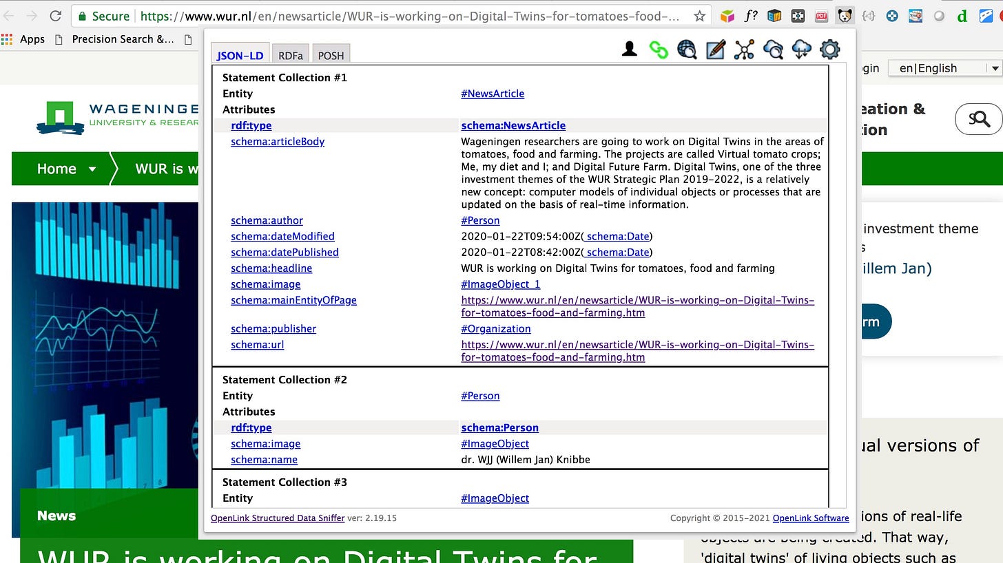Open the mainEntityOfPage article URL link
Image resolution: width=1003 pixels, height=563 pixels.
tap(637, 306)
